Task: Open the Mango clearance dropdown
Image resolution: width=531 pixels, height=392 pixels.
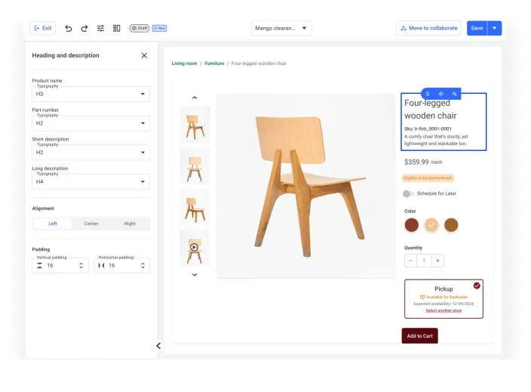Action: click(x=281, y=28)
